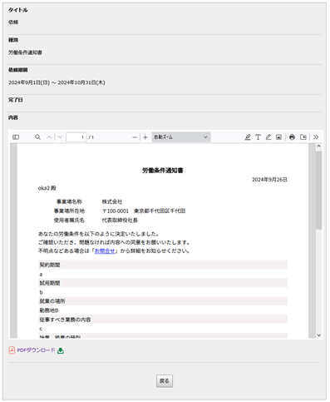
Task: Click the page number input field
Action: [76, 137]
